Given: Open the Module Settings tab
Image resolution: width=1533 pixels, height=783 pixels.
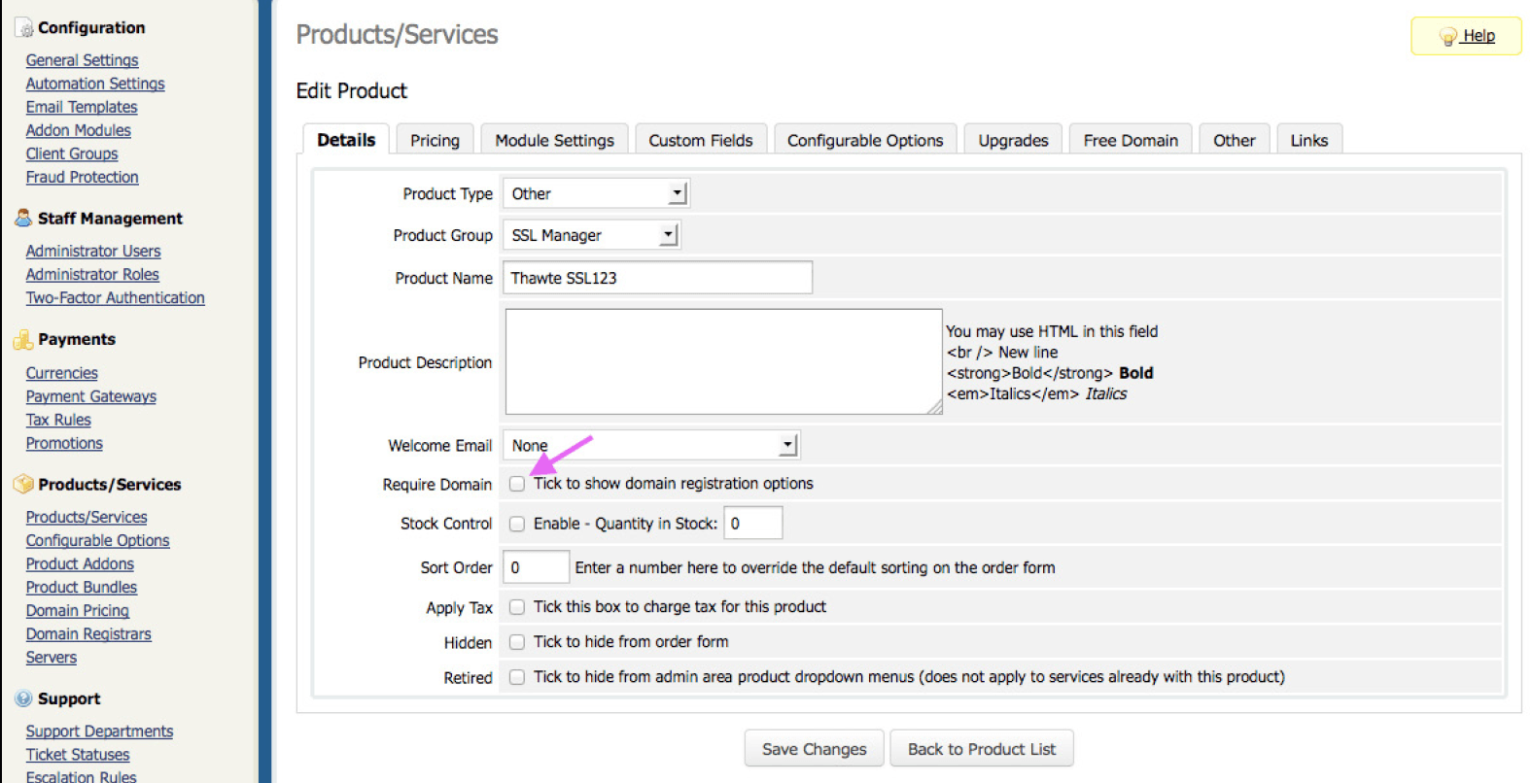Looking at the screenshot, I should pos(554,140).
